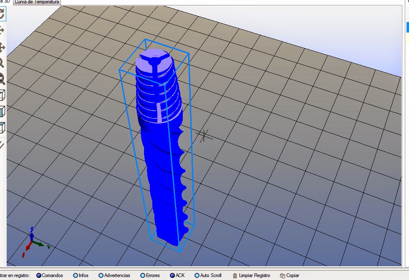
Task: Toggle Auto Scroll option
Action: click(x=208, y=275)
